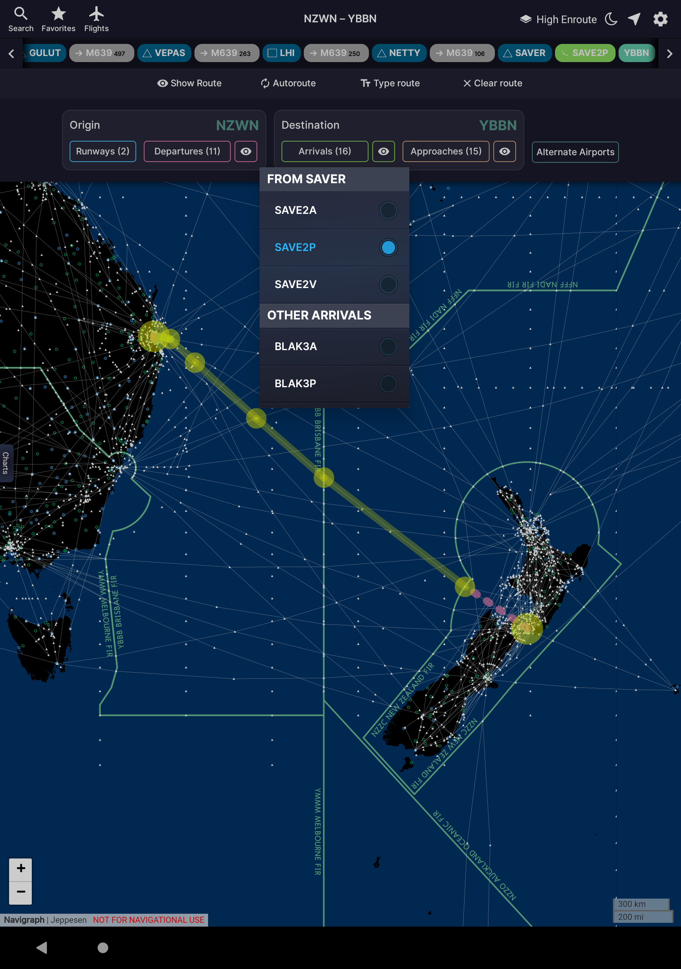Open High Enroute map layer selector

(558, 19)
